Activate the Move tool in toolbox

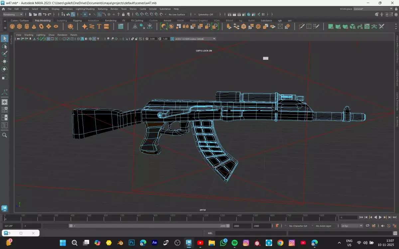(x=5, y=61)
